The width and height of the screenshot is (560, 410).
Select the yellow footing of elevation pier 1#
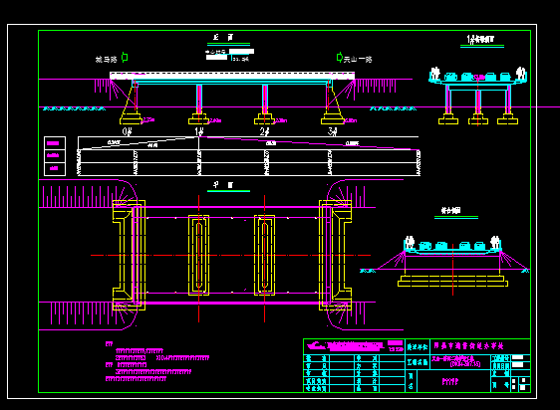pos(199,119)
